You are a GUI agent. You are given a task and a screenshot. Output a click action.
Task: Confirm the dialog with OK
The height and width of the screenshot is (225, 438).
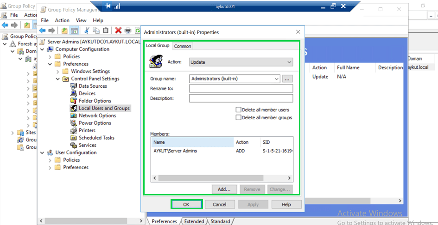[186, 204]
